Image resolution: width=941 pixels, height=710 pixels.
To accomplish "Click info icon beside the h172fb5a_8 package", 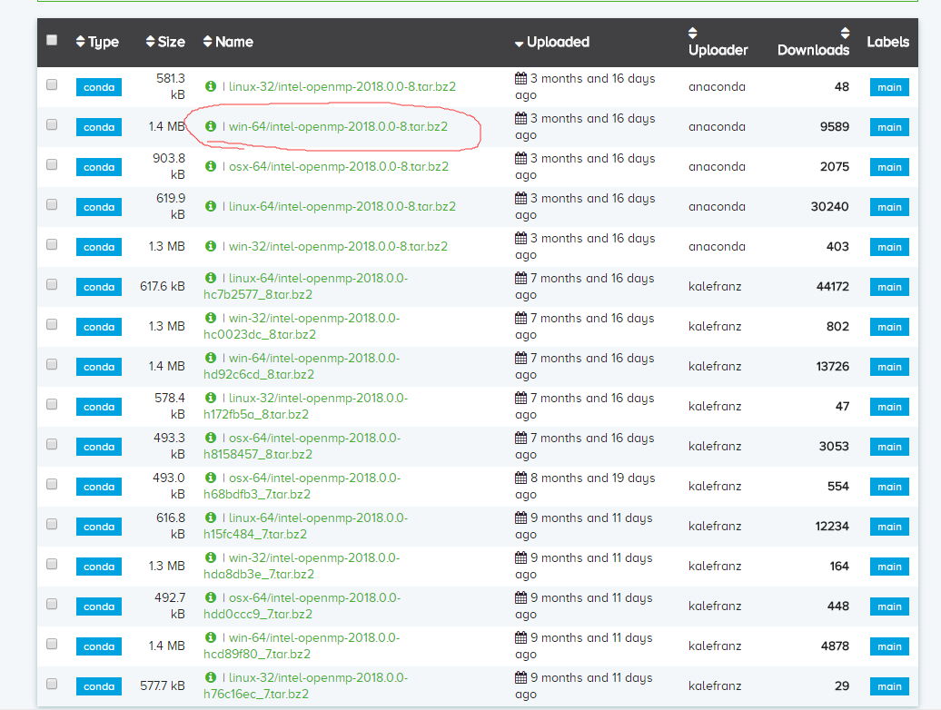I will [x=211, y=398].
